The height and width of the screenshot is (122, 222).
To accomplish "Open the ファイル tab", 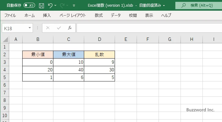I will pyautogui.click(x=10, y=15).
